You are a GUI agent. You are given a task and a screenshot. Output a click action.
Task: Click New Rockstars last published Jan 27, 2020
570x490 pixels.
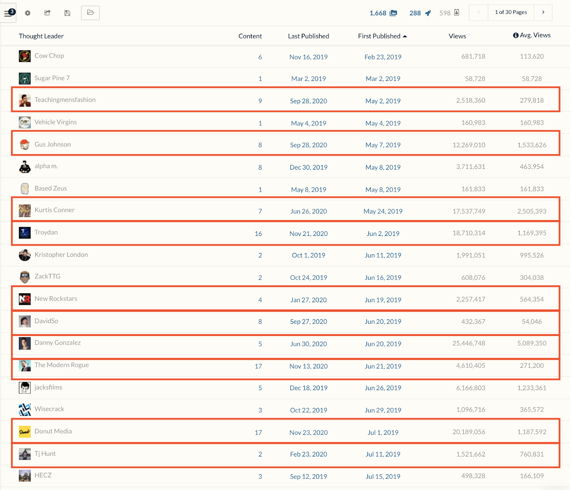tap(309, 300)
